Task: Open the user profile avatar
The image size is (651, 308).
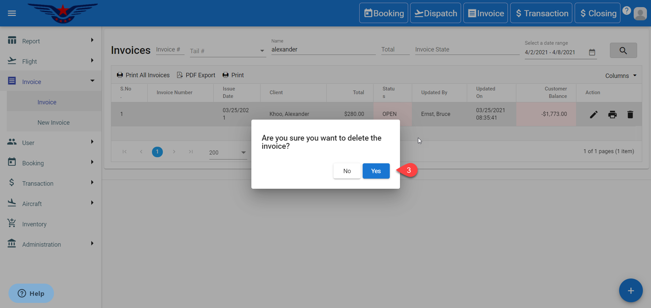Action: [x=640, y=14]
